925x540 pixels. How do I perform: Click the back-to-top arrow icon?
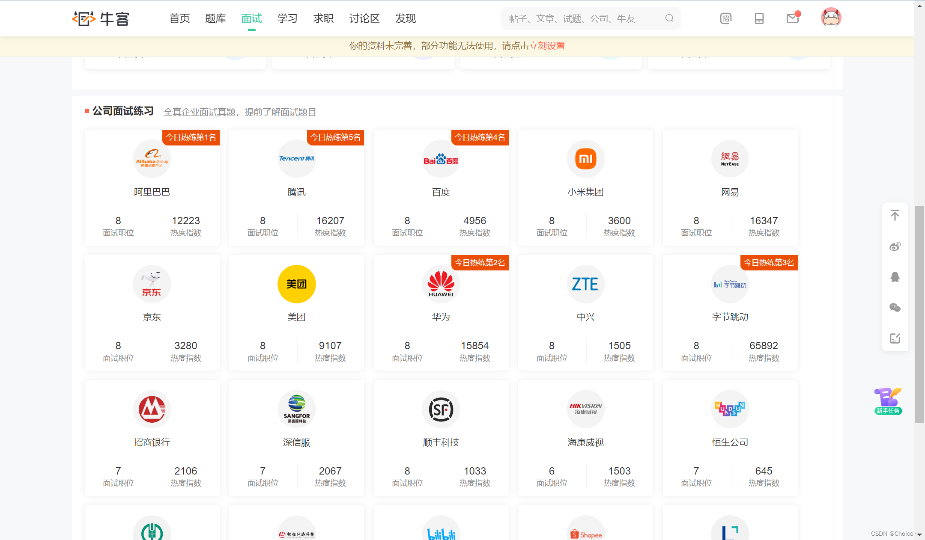895,215
